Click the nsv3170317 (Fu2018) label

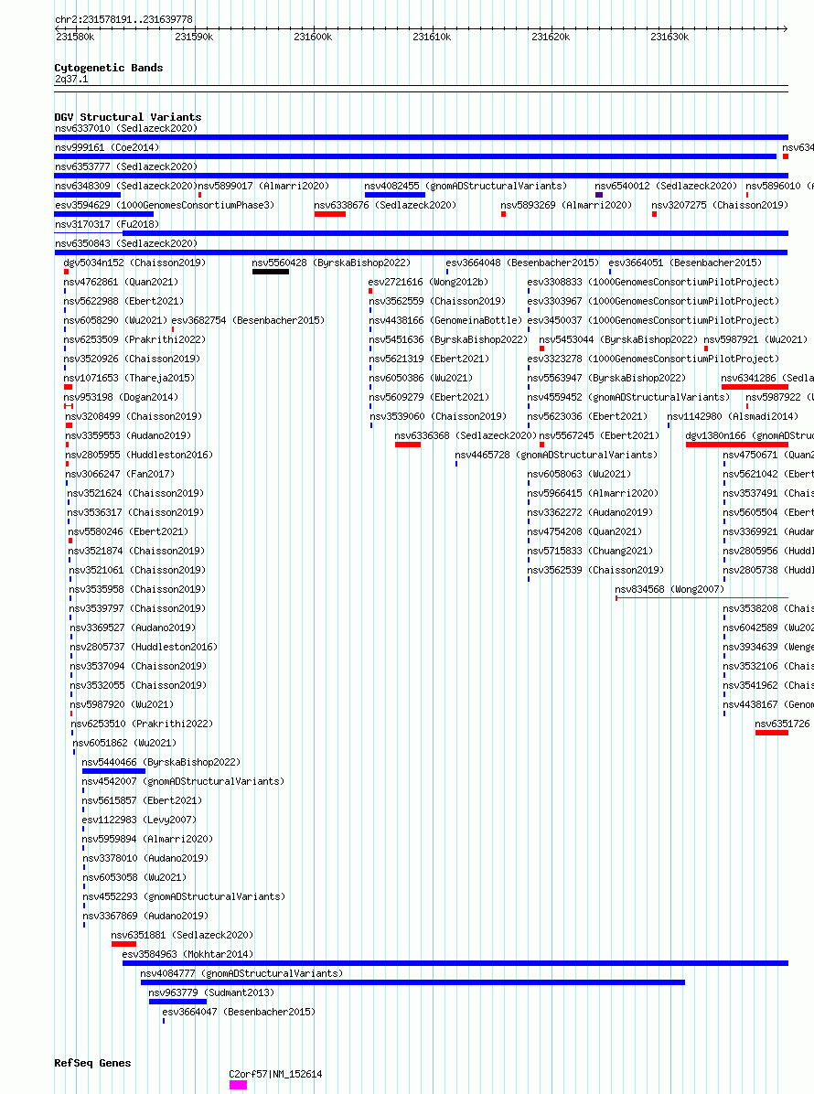107,225
